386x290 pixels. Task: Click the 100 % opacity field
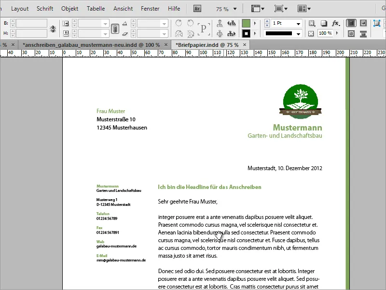coord(325,33)
